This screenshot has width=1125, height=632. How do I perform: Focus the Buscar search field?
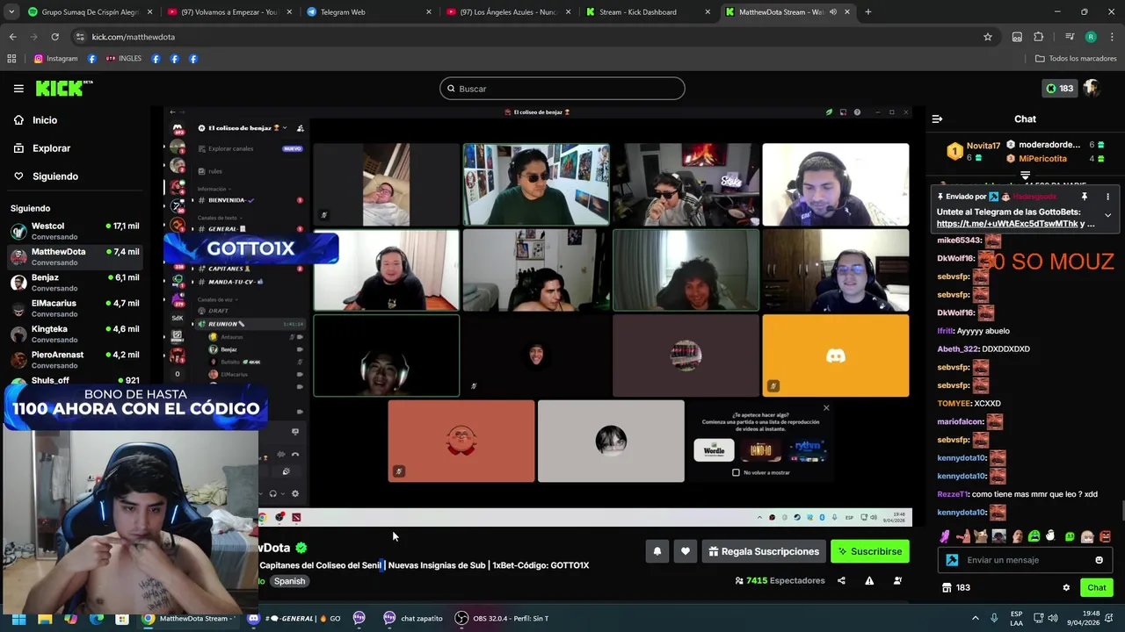[x=562, y=89]
